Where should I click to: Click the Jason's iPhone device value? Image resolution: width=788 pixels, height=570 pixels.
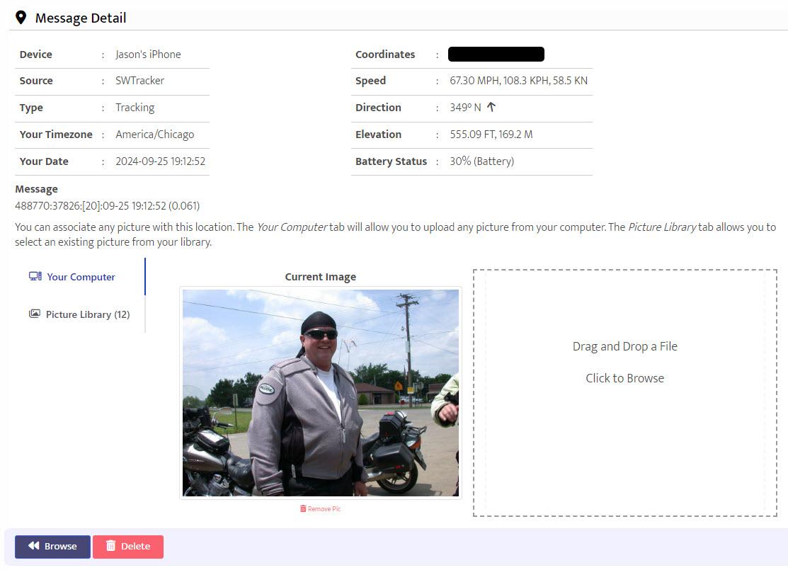coord(148,55)
